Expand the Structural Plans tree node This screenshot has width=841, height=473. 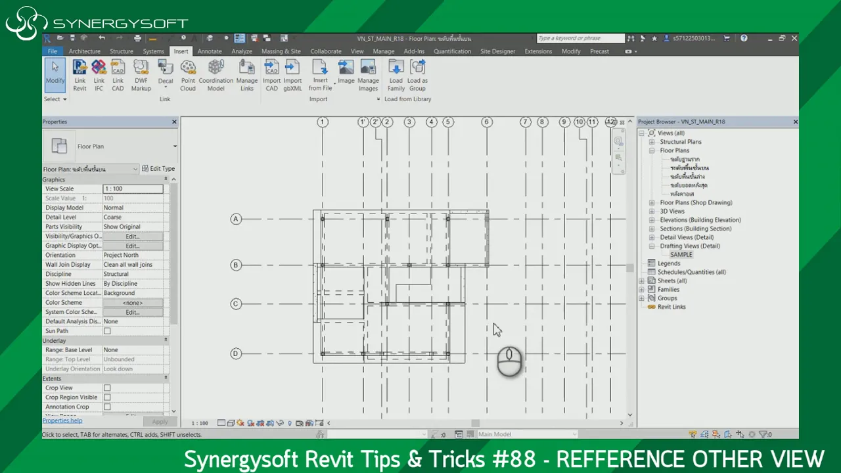click(652, 142)
